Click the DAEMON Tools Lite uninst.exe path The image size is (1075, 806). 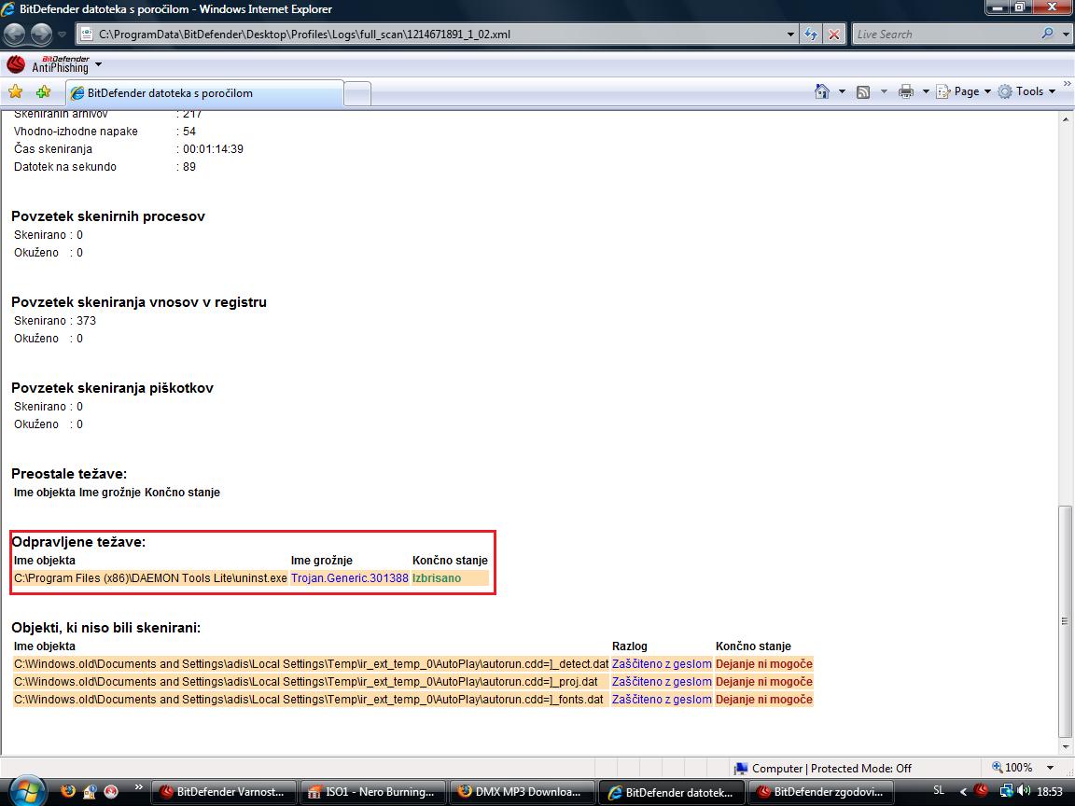[x=150, y=577]
